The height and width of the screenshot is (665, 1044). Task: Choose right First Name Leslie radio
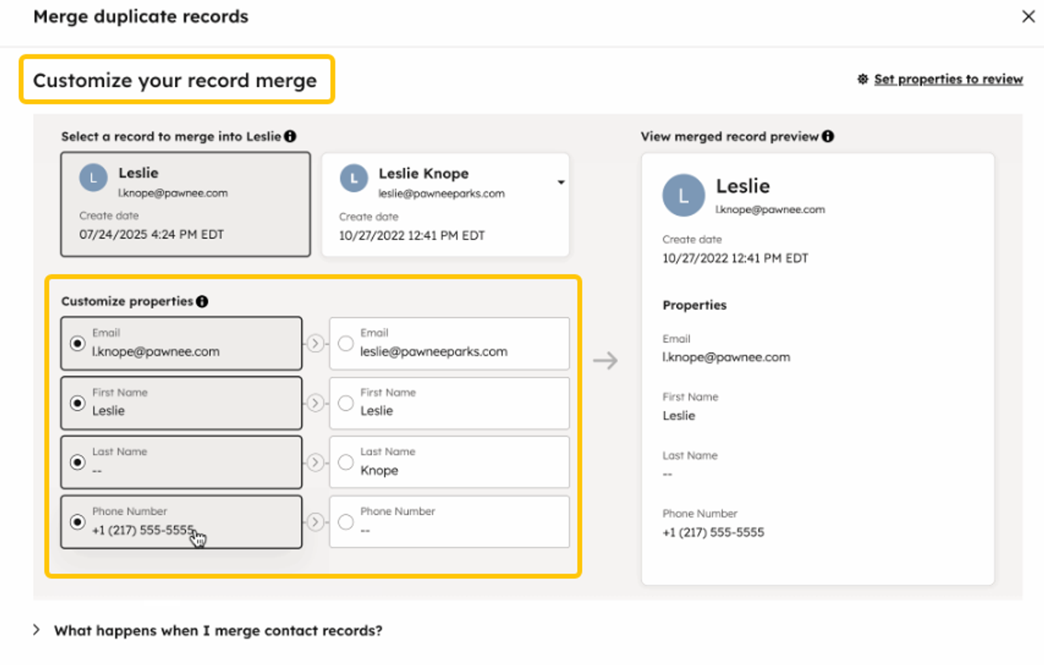[346, 403]
